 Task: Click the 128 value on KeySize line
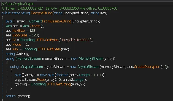(x=32, y=31)
